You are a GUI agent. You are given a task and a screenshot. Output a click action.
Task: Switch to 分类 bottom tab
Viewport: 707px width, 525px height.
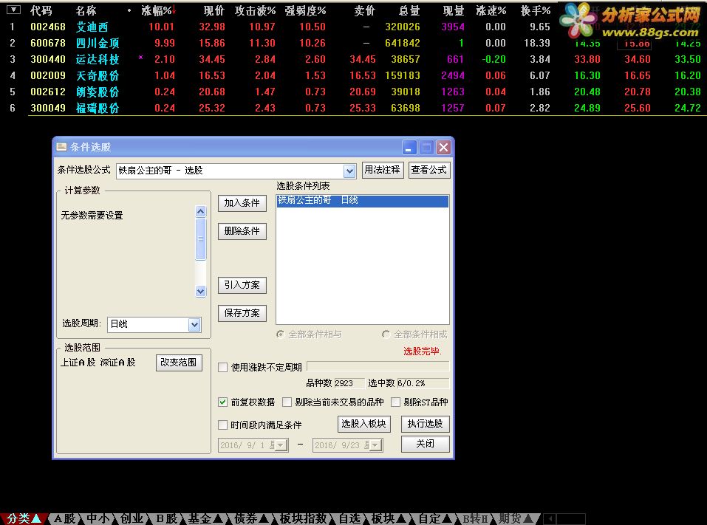[24, 518]
